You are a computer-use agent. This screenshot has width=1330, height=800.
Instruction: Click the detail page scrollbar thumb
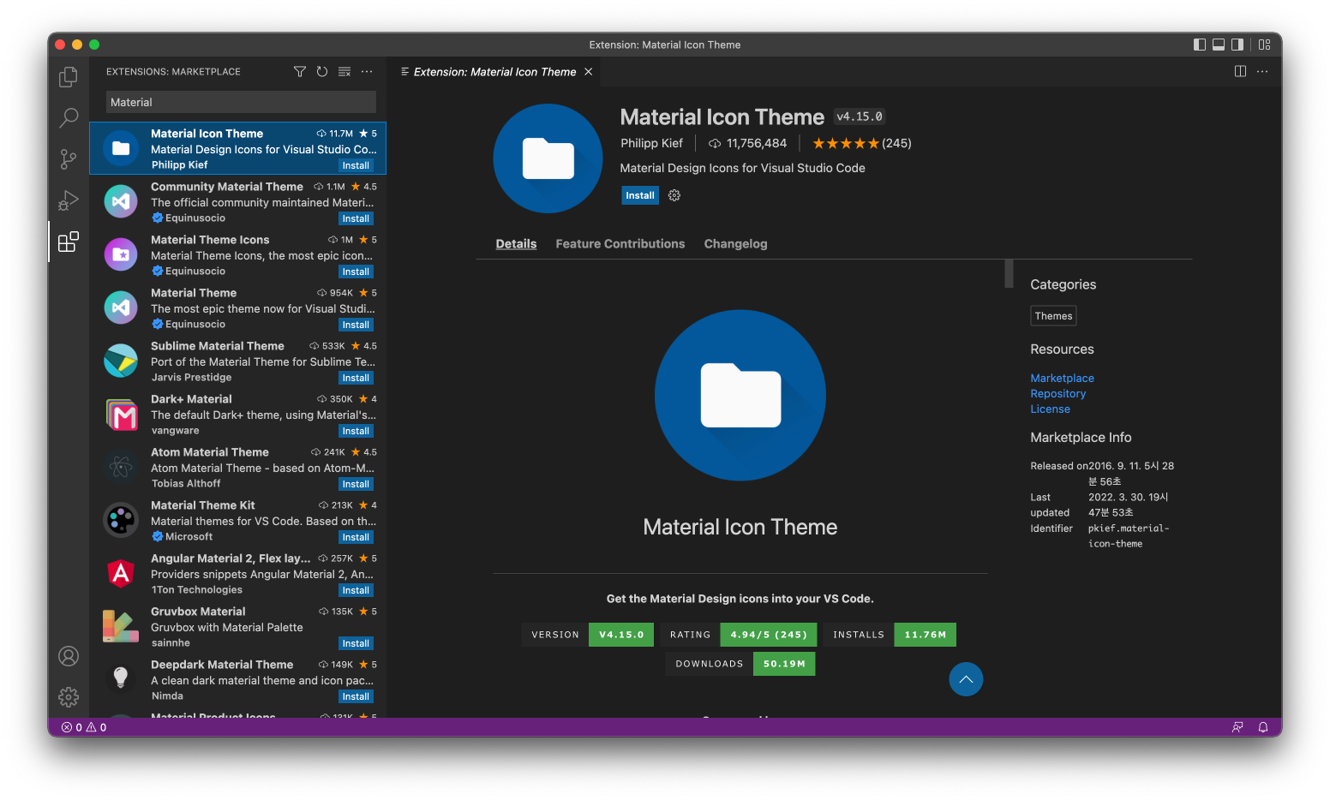pyautogui.click(x=1009, y=273)
